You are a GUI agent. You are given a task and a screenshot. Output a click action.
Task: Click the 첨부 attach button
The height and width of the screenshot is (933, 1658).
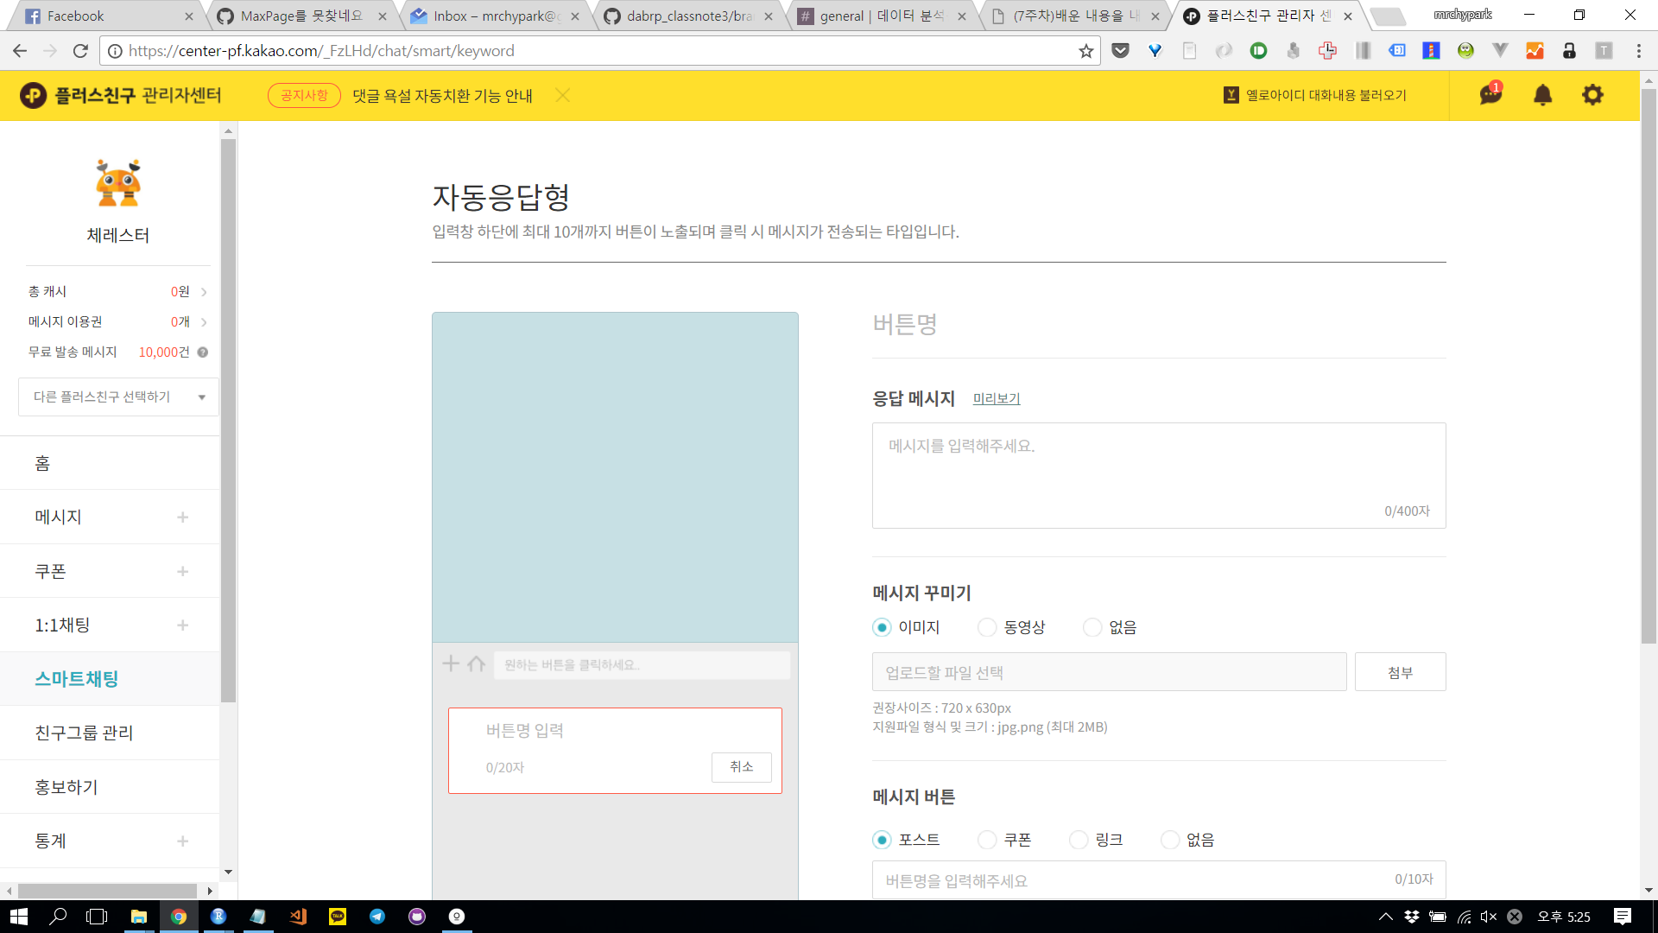(x=1400, y=672)
